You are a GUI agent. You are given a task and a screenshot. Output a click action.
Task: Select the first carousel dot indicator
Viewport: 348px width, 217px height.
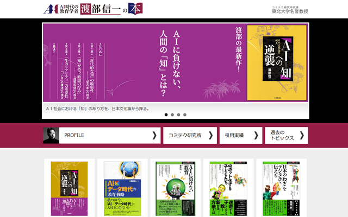(165, 114)
